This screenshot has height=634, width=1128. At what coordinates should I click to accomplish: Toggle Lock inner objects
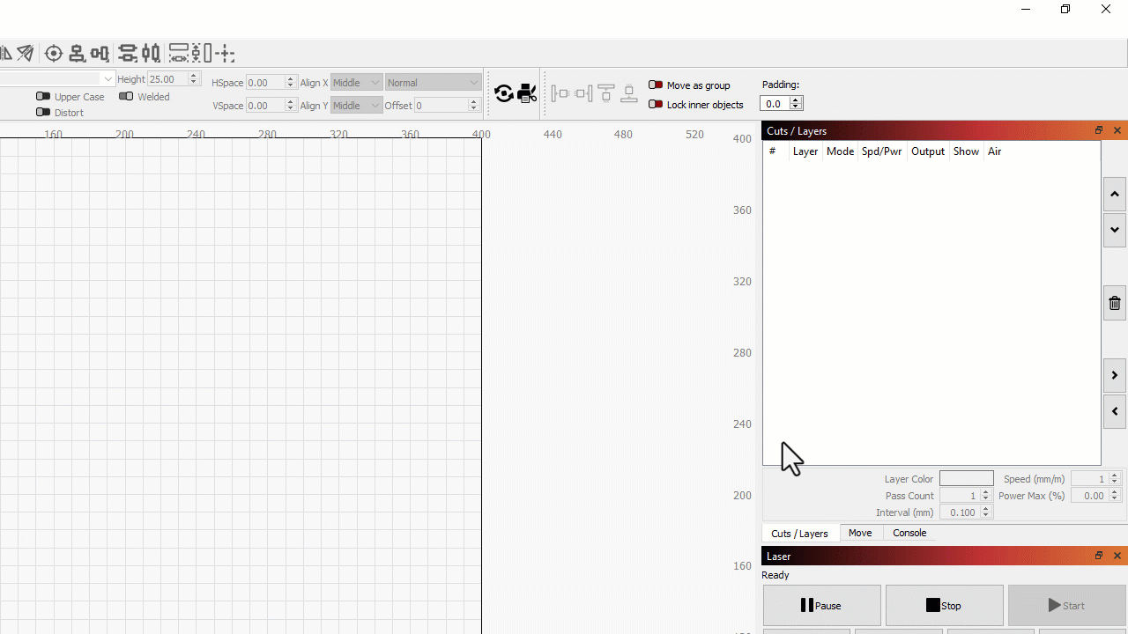click(x=656, y=104)
